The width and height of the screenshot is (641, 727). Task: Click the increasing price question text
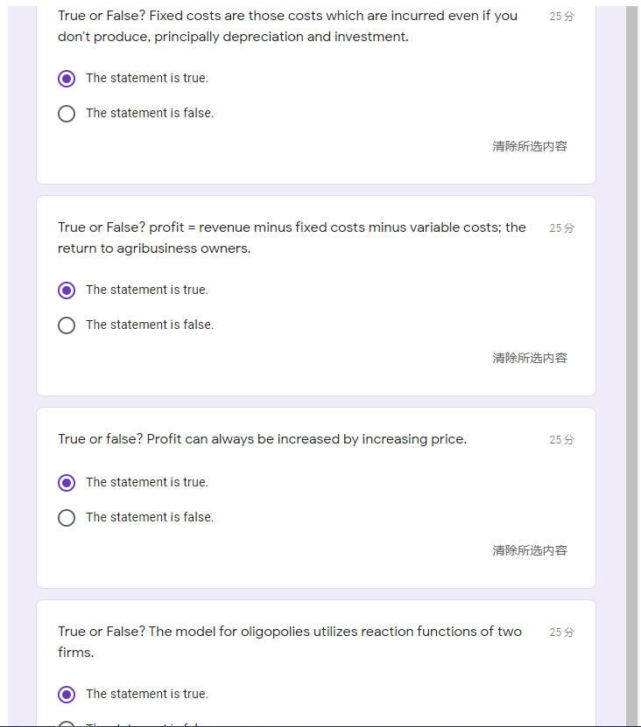262,439
